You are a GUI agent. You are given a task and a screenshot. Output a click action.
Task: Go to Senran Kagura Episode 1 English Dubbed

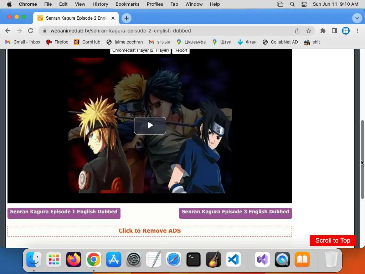(x=64, y=212)
